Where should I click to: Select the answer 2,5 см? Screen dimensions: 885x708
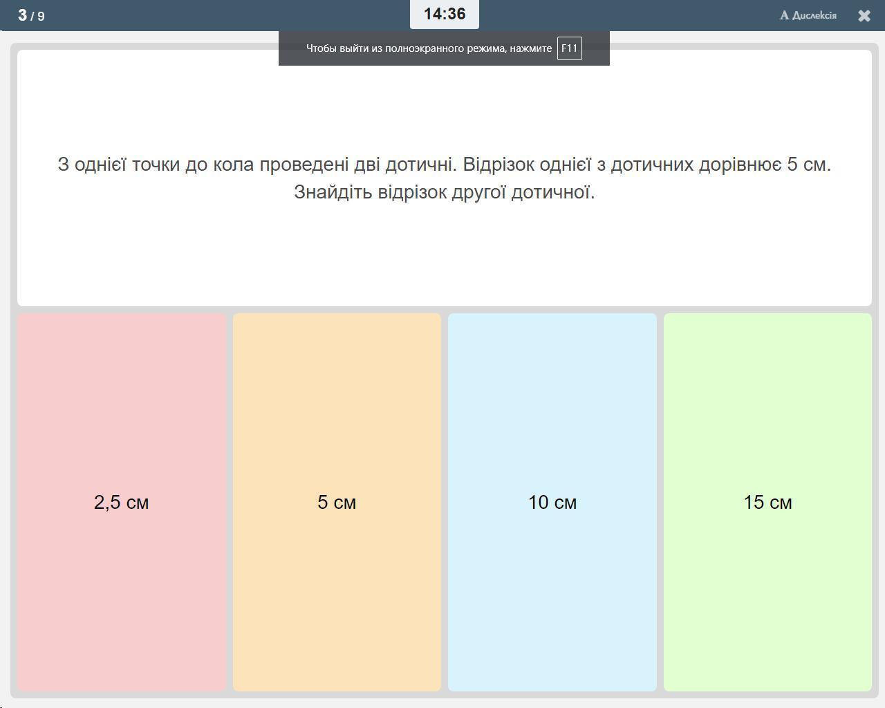point(122,502)
